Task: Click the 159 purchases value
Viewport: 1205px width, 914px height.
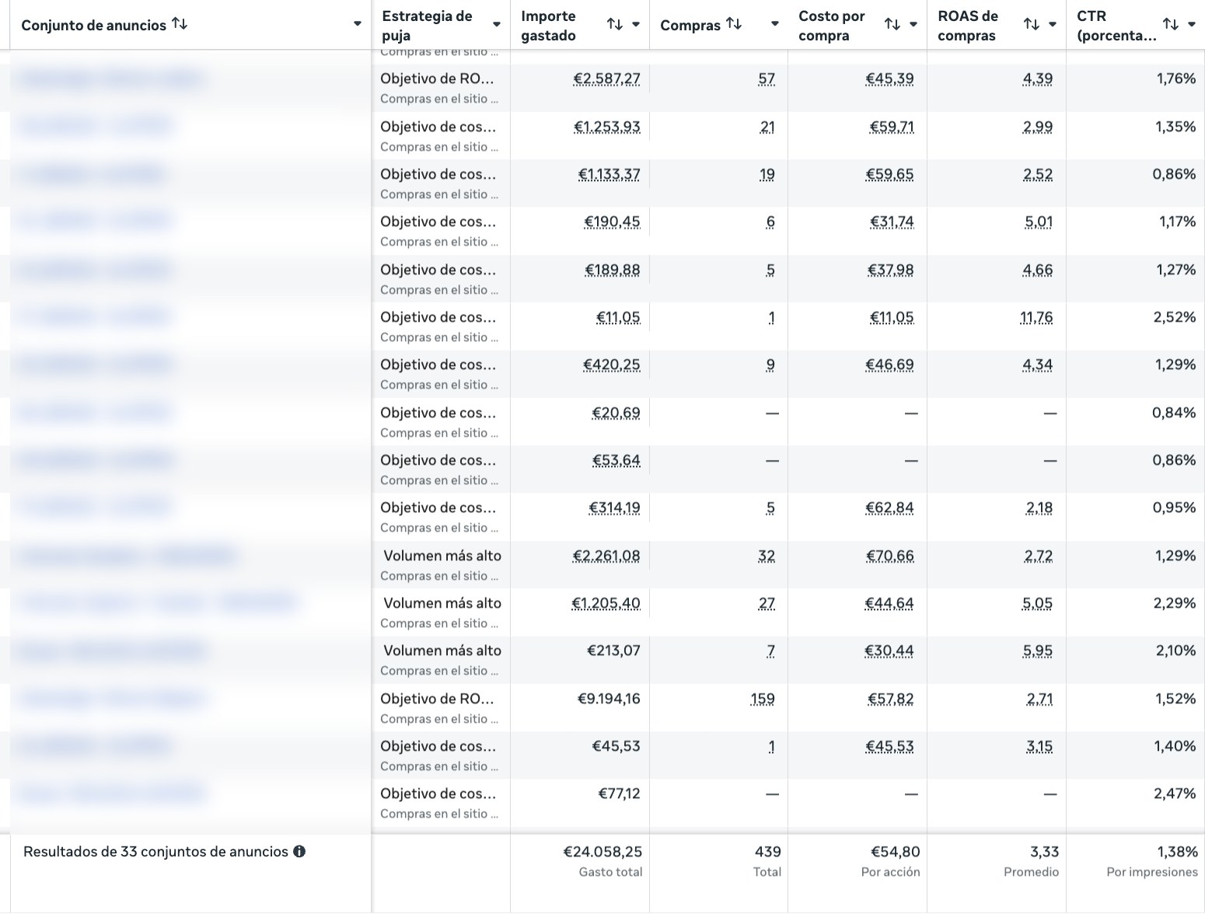Action: point(763,699)
